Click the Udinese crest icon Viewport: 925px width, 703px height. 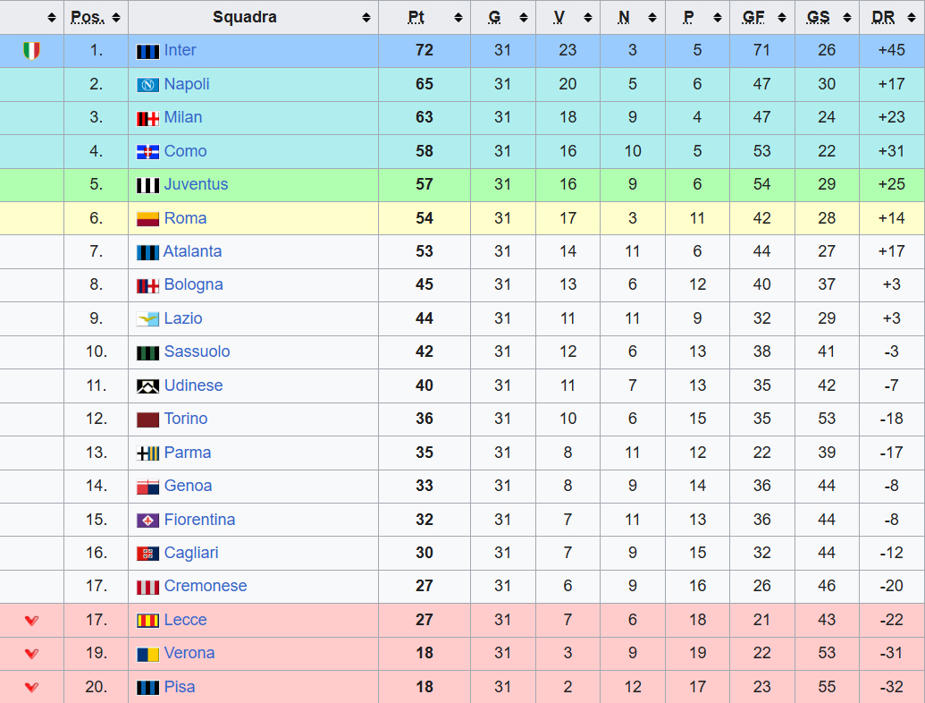(x=147, y=386)
